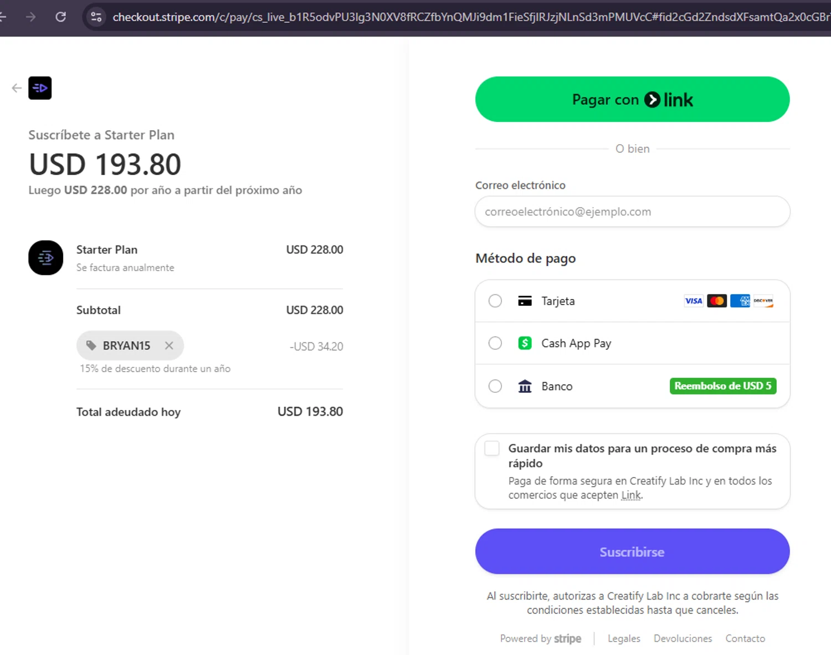Open the Contacto footer link
The height and width of the screenshot is (655, 831).
click(x=745, y=638)
